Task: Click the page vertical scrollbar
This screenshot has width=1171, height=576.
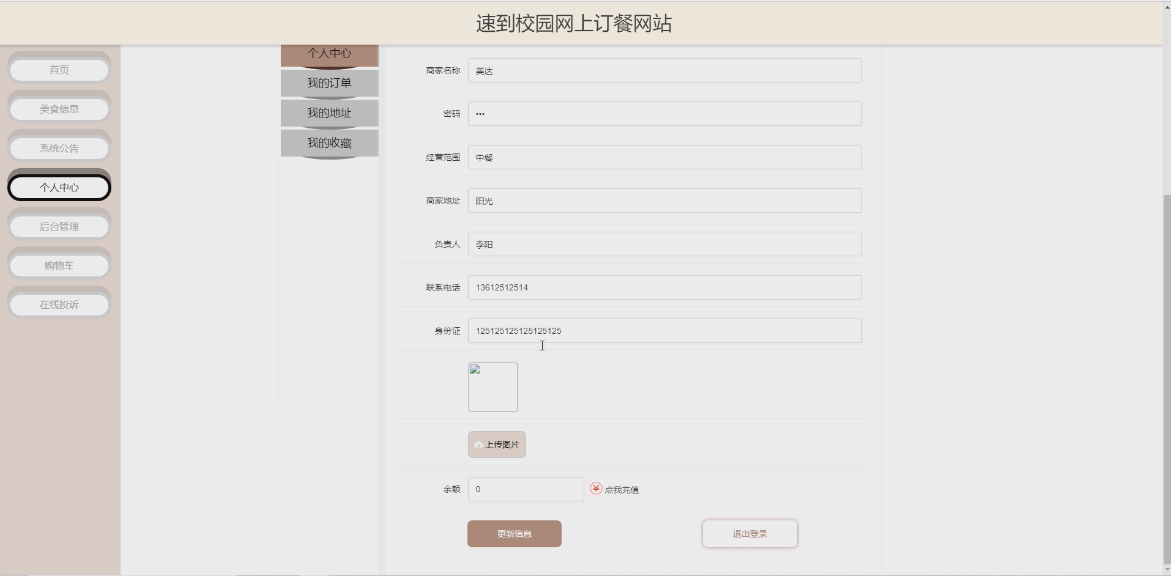Action: pos(1167,379)
